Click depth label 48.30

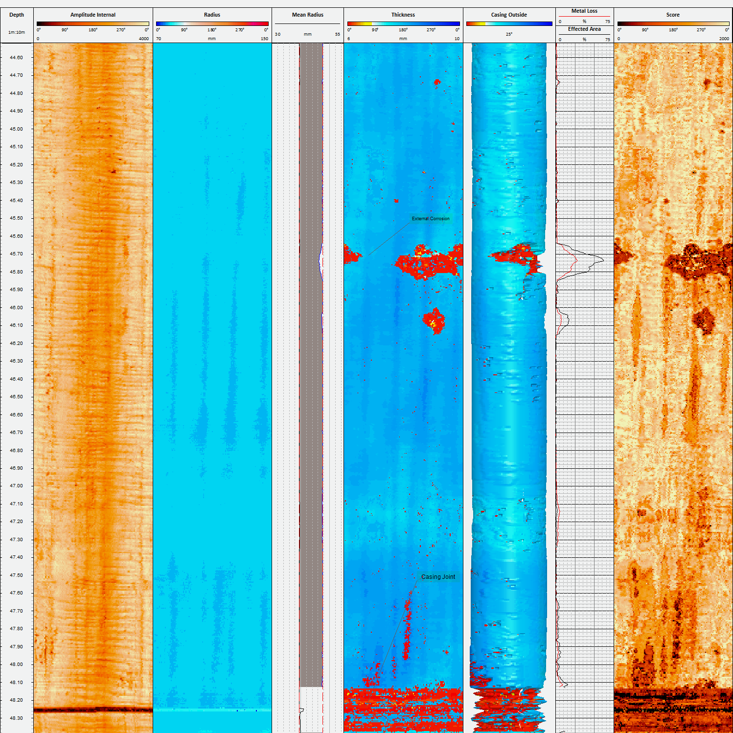(x=16, y=718)
